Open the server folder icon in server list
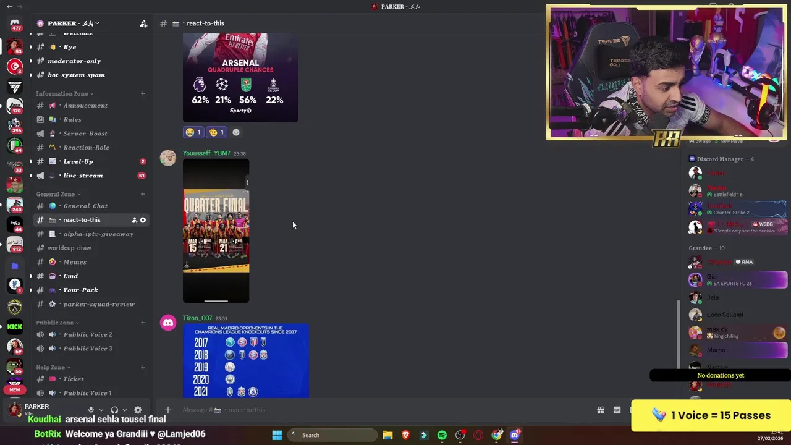Image resolution: width=791 pixels, height=445 pixels. (15, 266)
